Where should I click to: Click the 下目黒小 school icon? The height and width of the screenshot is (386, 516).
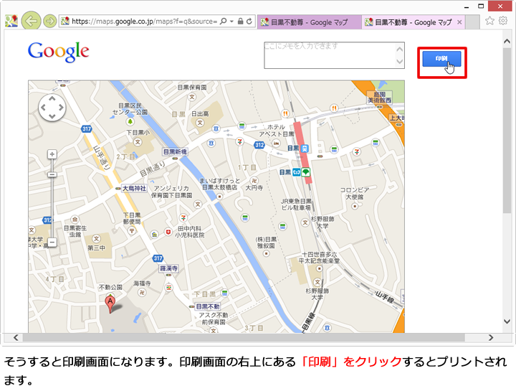point(138,142)
